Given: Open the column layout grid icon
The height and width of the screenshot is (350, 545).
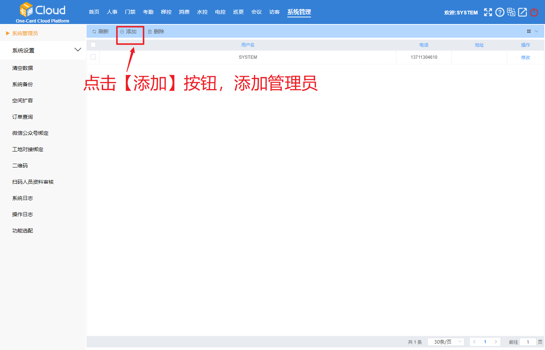Looking at the screenshot, I should (529, 31).
